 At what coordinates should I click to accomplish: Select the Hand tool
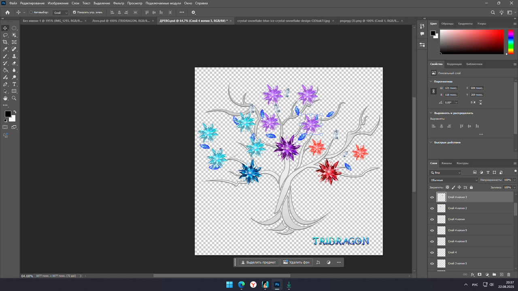click(x=5, y=98)
